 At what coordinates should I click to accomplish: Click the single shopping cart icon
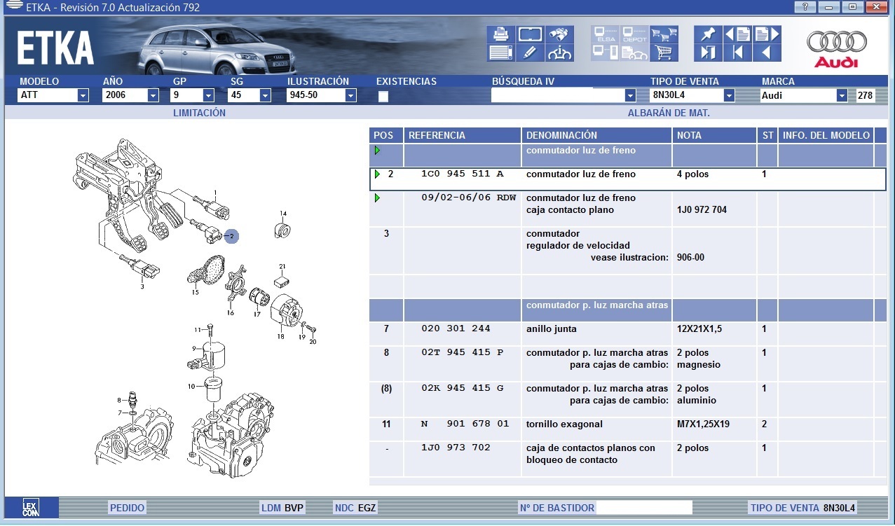(664, 53)
